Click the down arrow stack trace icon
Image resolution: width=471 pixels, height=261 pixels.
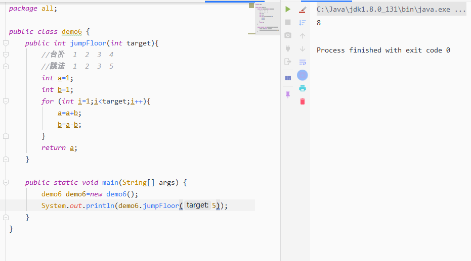coord(303,48)
